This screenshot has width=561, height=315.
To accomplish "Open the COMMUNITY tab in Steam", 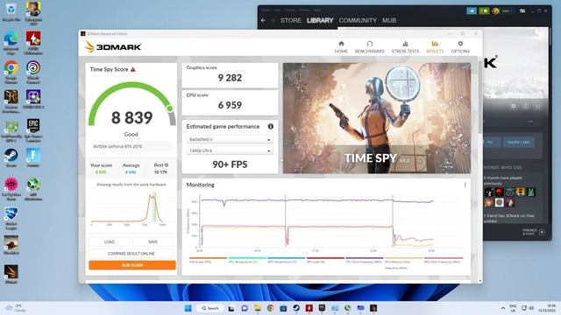I will click(358, 20).
